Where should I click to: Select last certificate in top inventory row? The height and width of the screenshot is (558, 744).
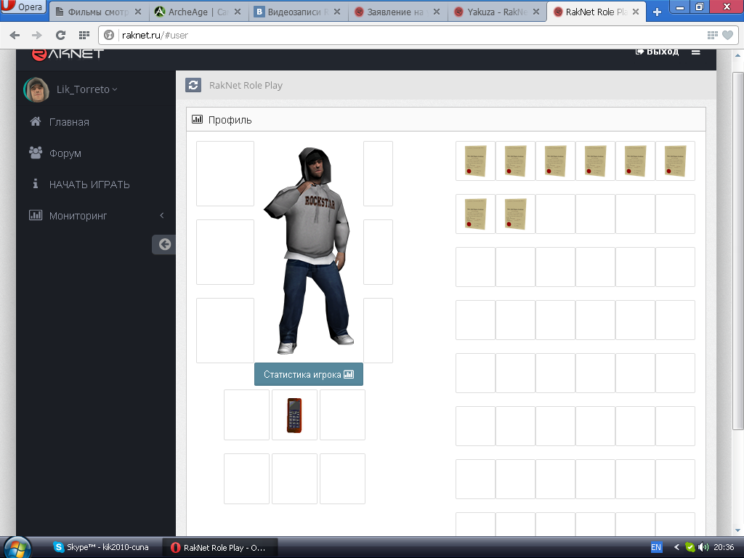click(x=675, y=161)
